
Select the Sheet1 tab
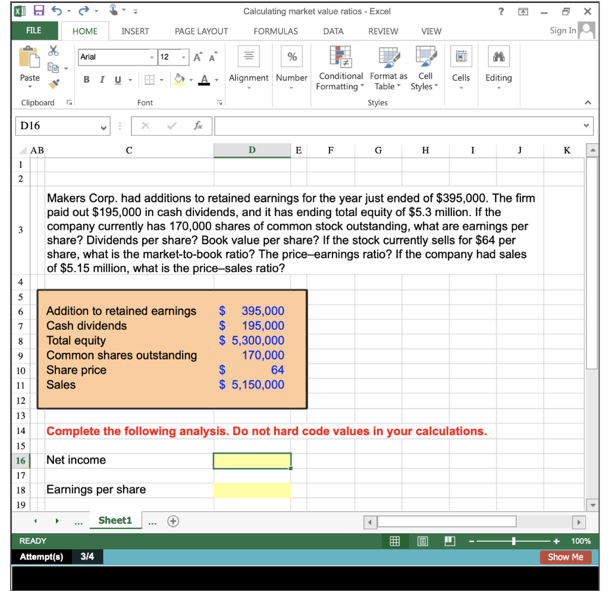(x=115, y=520)
